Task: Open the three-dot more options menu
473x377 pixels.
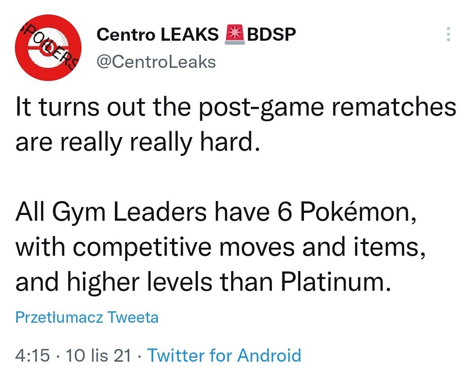Action: (x=448, y=34)
